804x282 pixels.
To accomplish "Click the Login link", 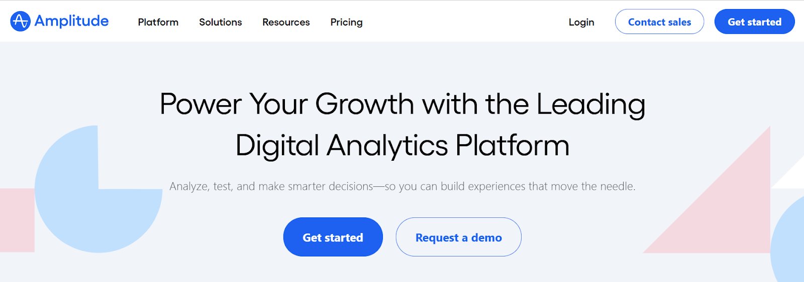I will click(581, 23).
